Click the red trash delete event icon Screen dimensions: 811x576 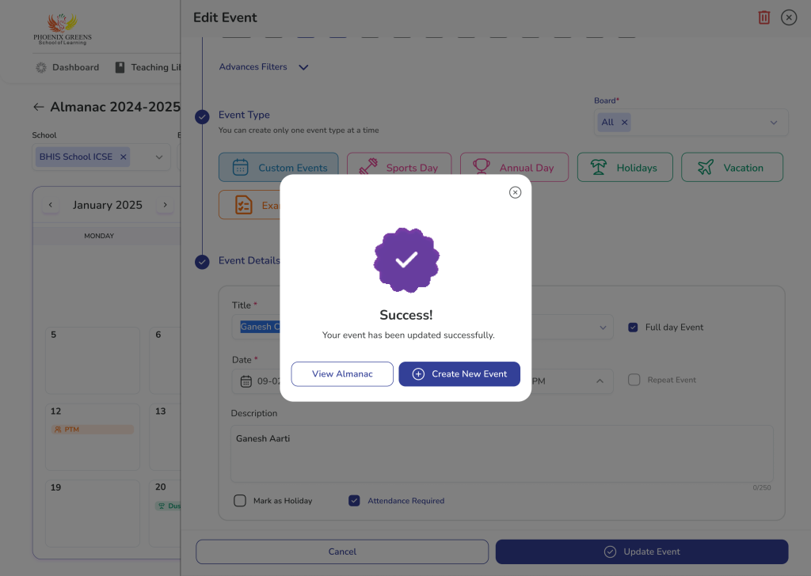[763, 17]
